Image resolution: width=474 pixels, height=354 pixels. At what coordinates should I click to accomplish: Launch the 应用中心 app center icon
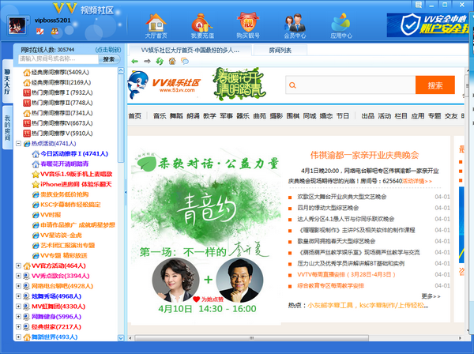[x=341, y=24]
